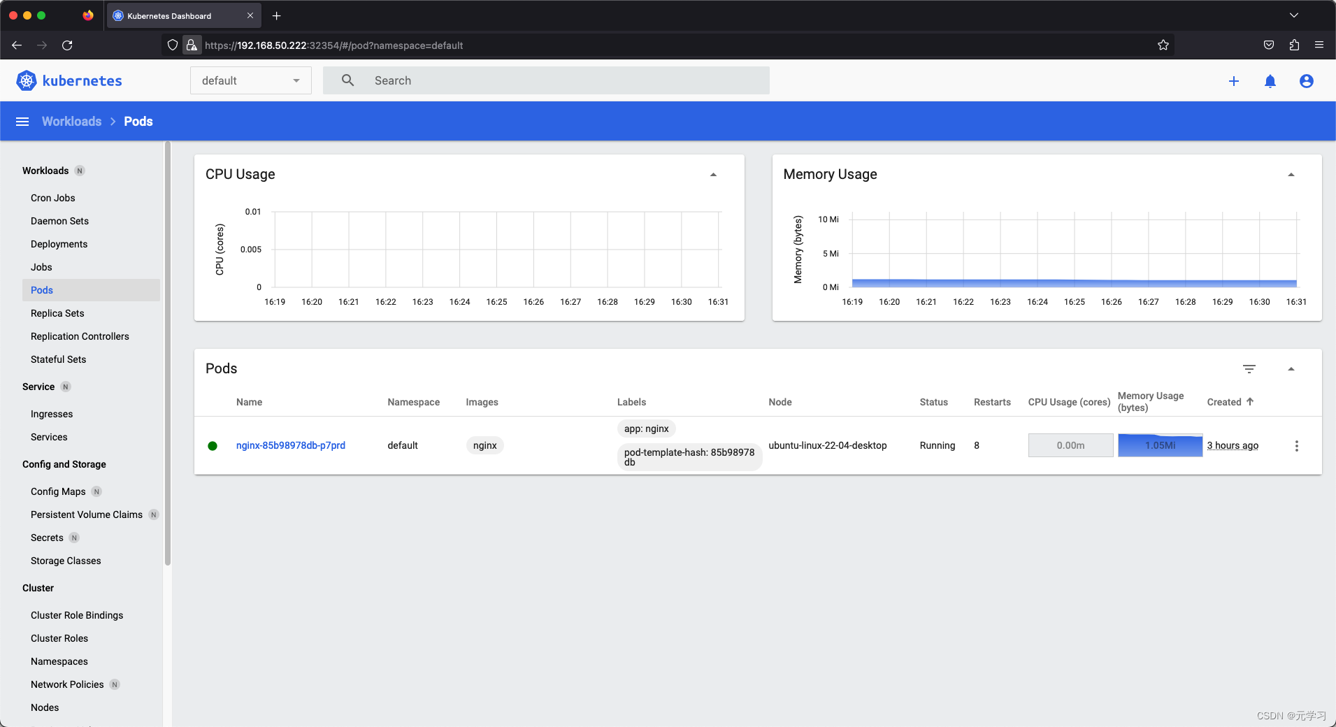Viewport: 1336px width, 727px height.
Task: Open Network Policies in the sidebar
Action: pyautogui.click(x=67, y=684)
